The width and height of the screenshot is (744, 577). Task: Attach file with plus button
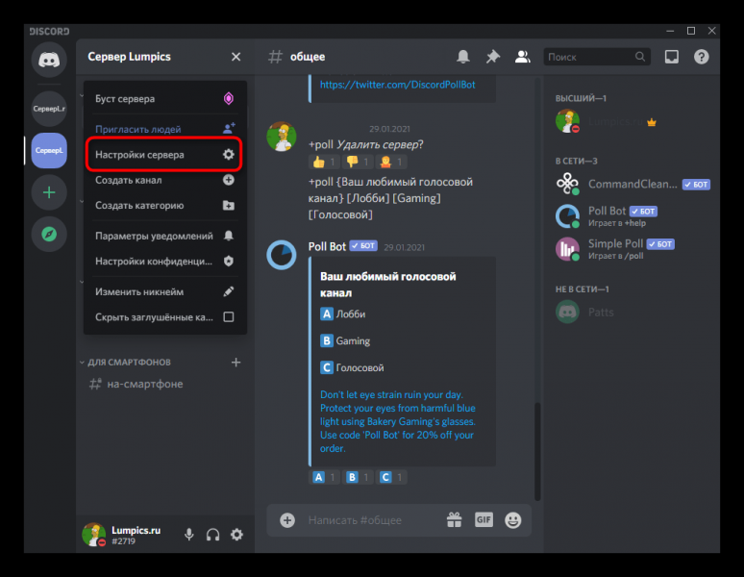click(x=287, y=520)
